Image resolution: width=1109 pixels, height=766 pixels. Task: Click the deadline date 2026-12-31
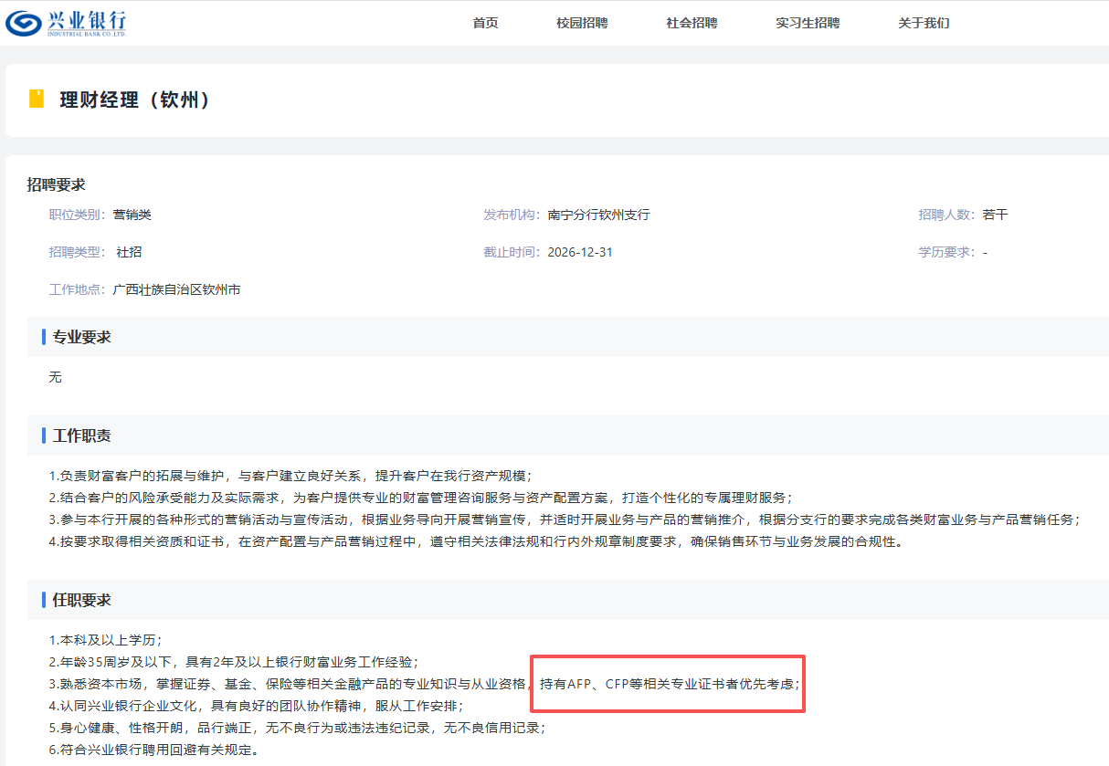click(x=580, y=252)
